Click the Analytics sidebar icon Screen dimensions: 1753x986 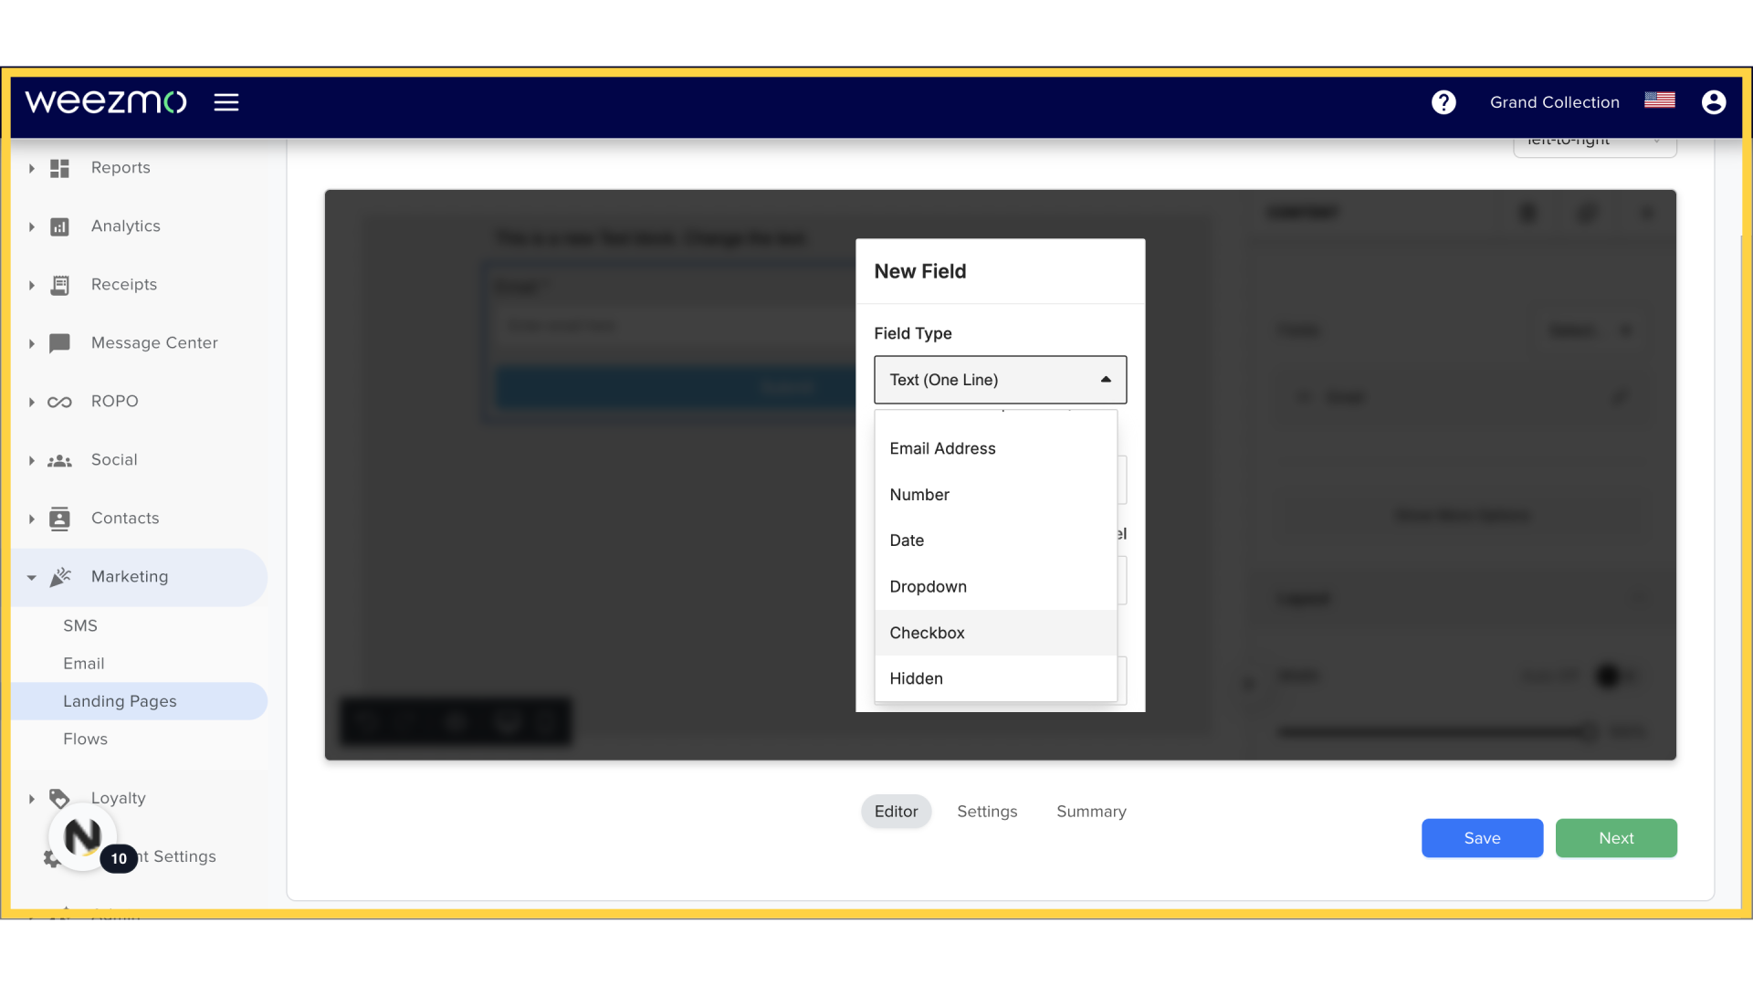[59, 226]
